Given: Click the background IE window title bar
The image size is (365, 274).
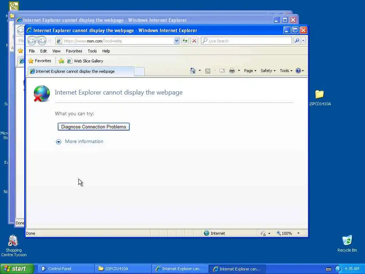Looking at the screenshot, I should click(144, 20).
